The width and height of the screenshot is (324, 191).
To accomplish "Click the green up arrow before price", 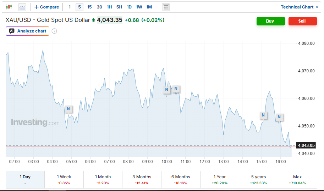I will pos(93,20).
